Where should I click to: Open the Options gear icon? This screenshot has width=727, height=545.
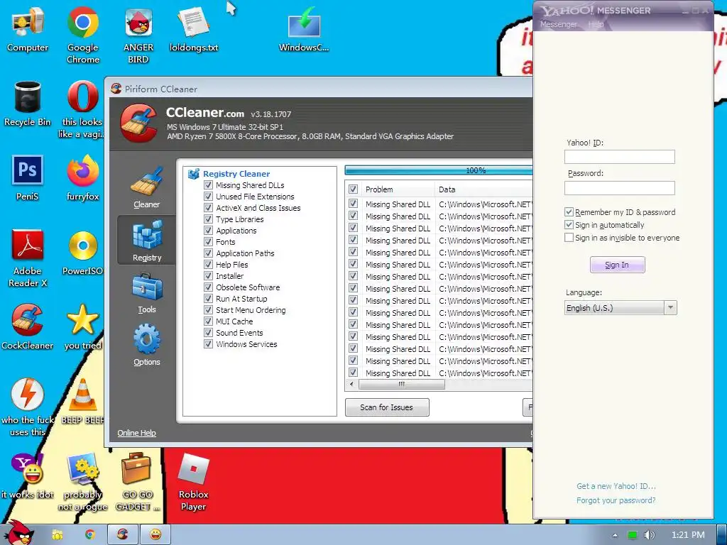click(146, 346)
